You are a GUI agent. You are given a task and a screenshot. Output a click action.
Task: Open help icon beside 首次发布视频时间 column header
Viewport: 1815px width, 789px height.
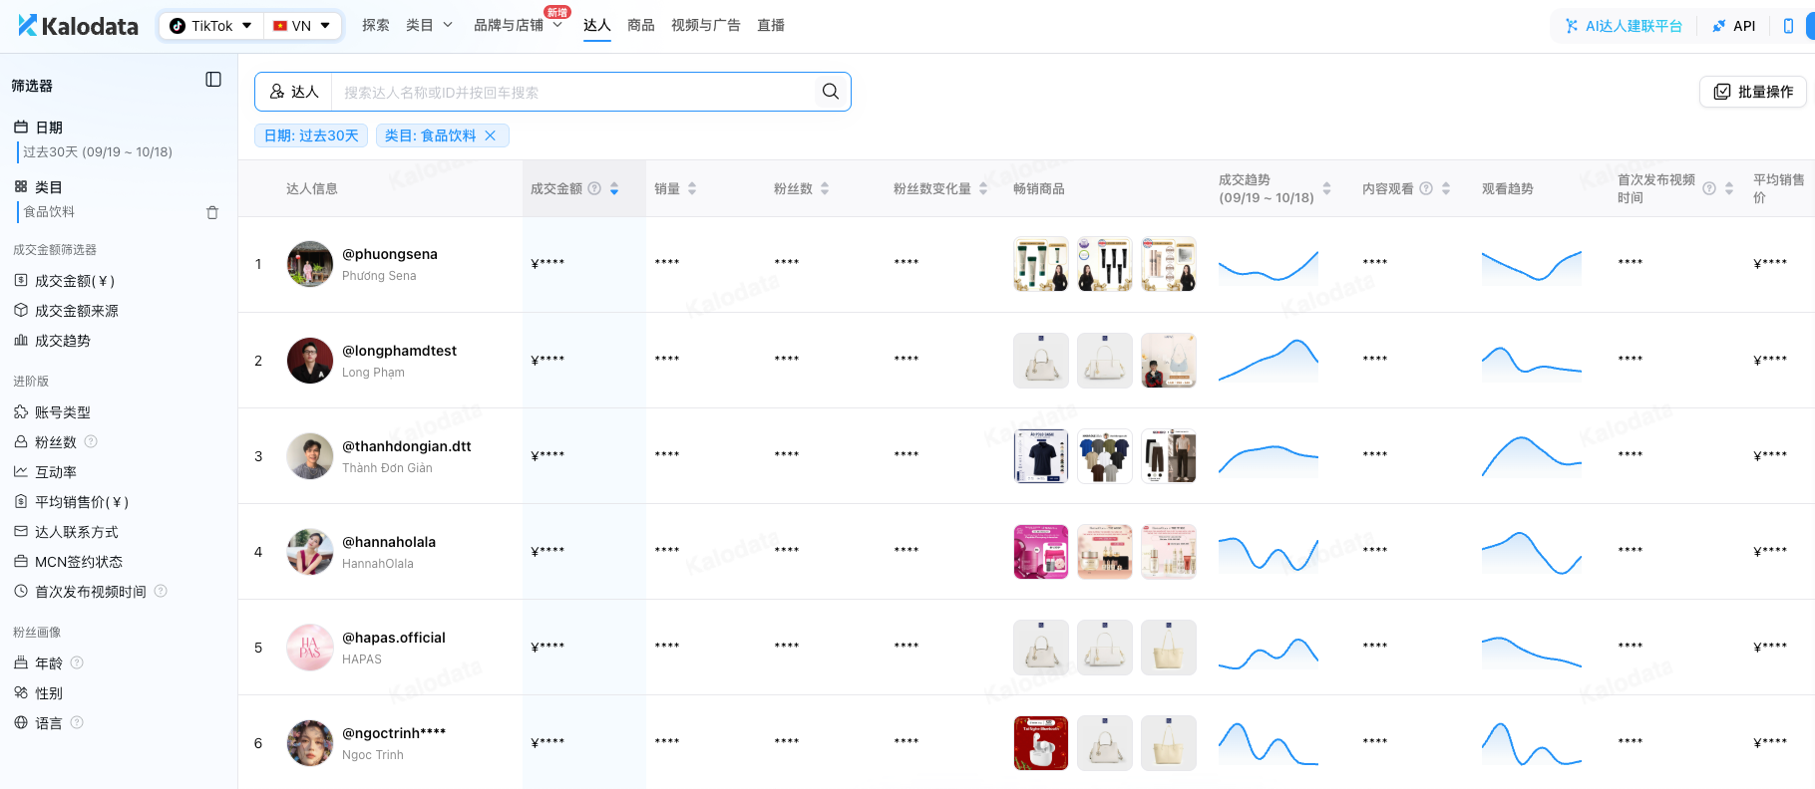[1709, 188]
